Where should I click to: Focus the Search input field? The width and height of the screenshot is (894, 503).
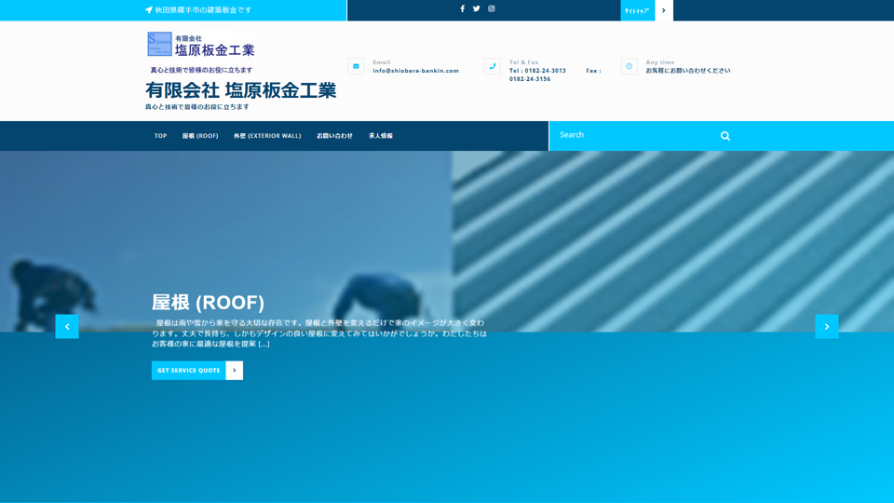pos(633,136)
